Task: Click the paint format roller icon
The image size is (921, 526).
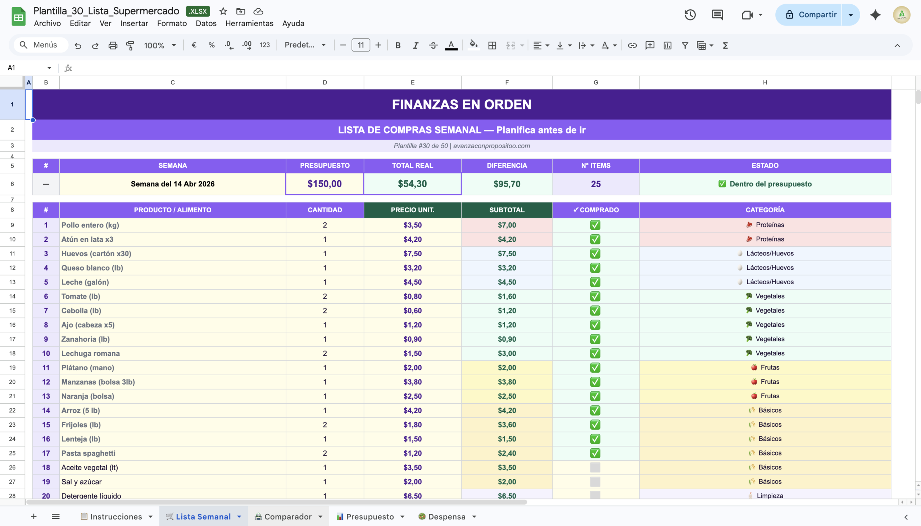Action: tap(130, 45)
